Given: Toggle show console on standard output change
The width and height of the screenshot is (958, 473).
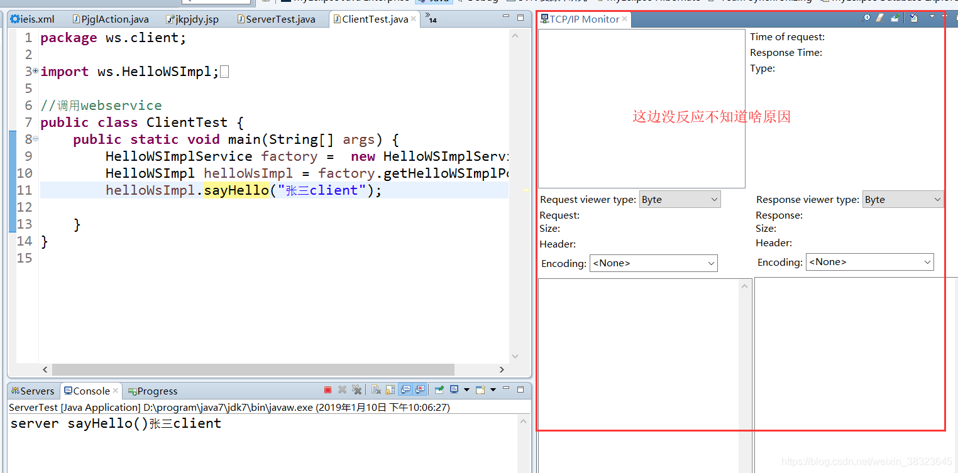Looking at the screenshot, I should pyautogui.click(x=405, y=390).
